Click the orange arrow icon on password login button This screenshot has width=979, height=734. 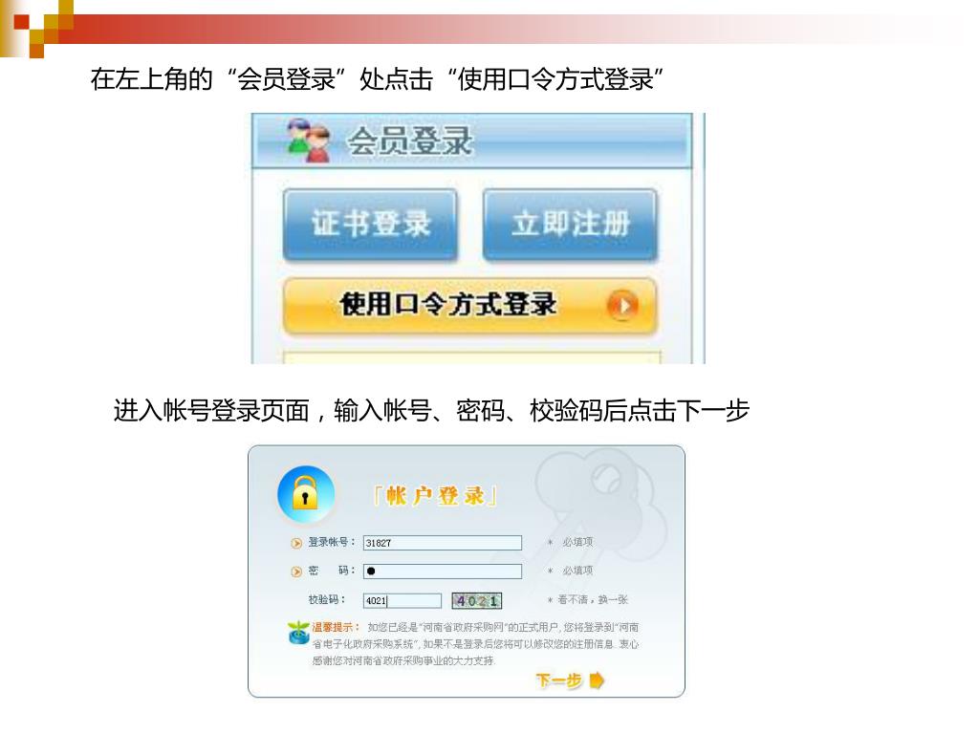tap(621, 306)
